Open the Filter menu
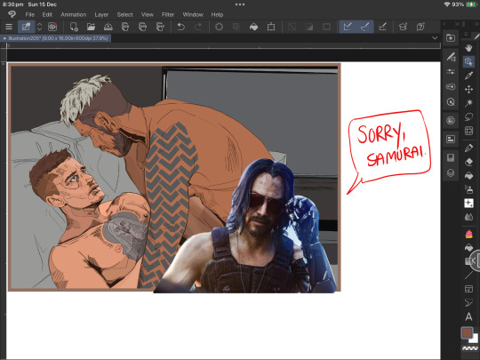480x360 pixels. tap(168, 14)
